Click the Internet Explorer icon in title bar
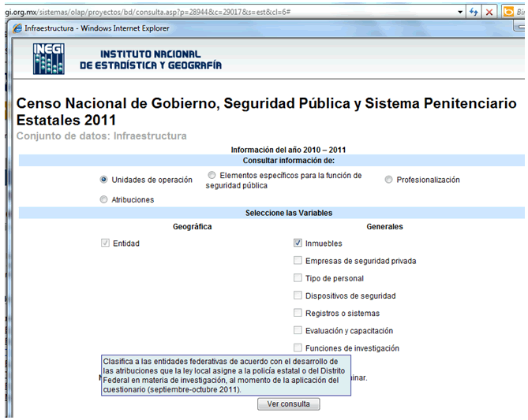This screenshot has width=528, height=420. pyautogui.click(x=17, y=28)
